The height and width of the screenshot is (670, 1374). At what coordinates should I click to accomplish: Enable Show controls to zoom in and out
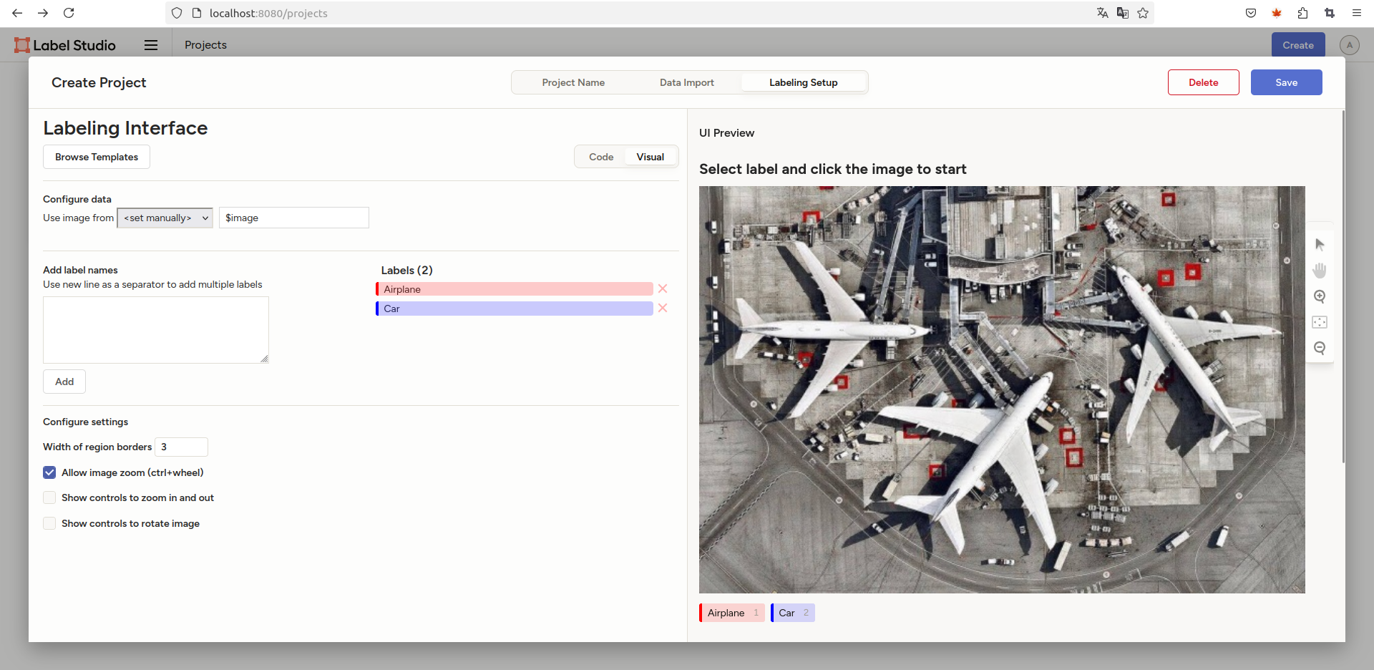pyautogui.click(x=49, y=497)
